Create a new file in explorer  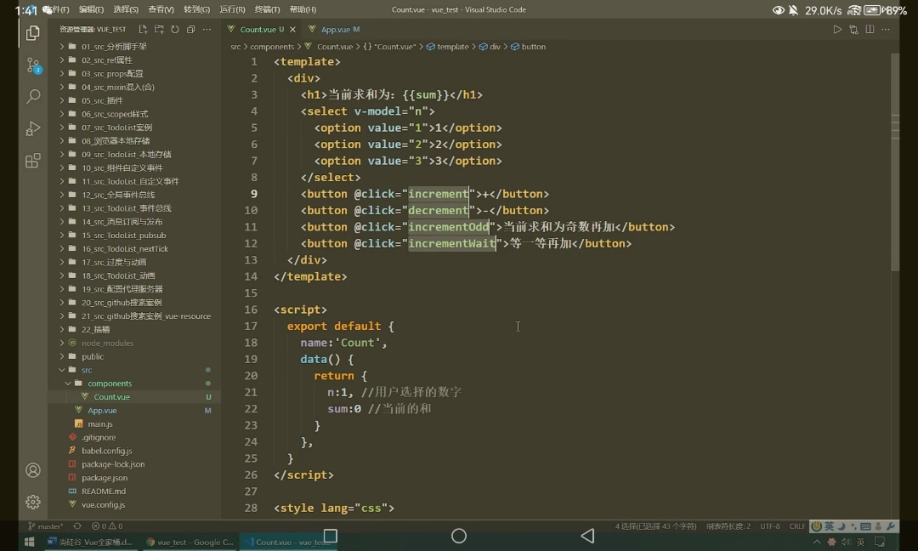[x=143, y=29]
